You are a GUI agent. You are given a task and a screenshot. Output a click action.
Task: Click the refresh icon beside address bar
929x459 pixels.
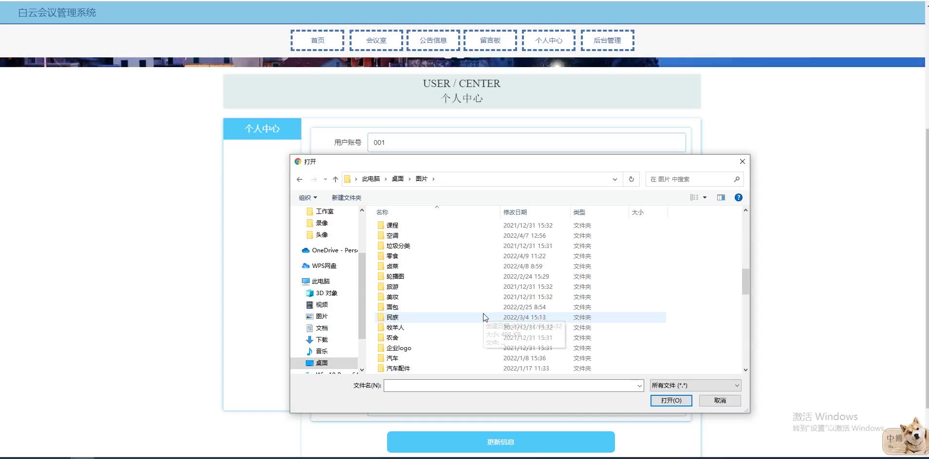(631, 179)
